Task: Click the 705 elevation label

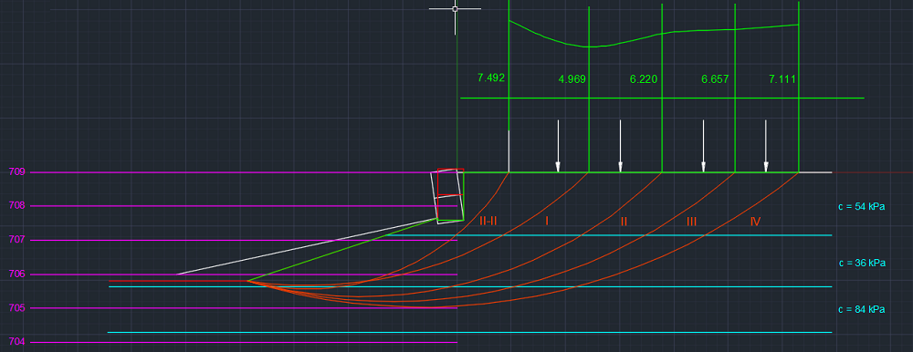Action: click(16, 307)
